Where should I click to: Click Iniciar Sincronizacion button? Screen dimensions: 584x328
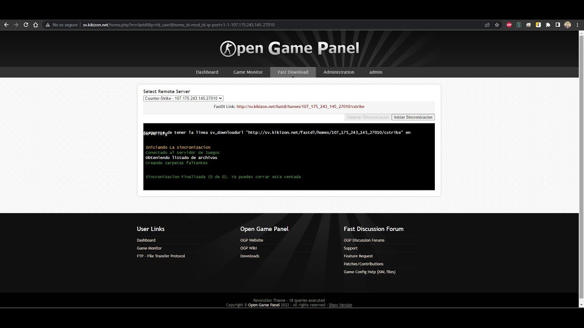point(413,117)
